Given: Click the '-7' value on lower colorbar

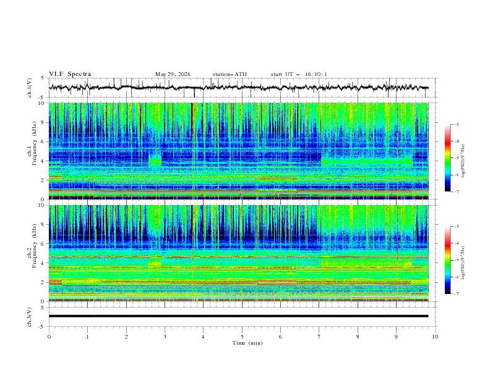Looking at the screenshot, I should [457, 293].
